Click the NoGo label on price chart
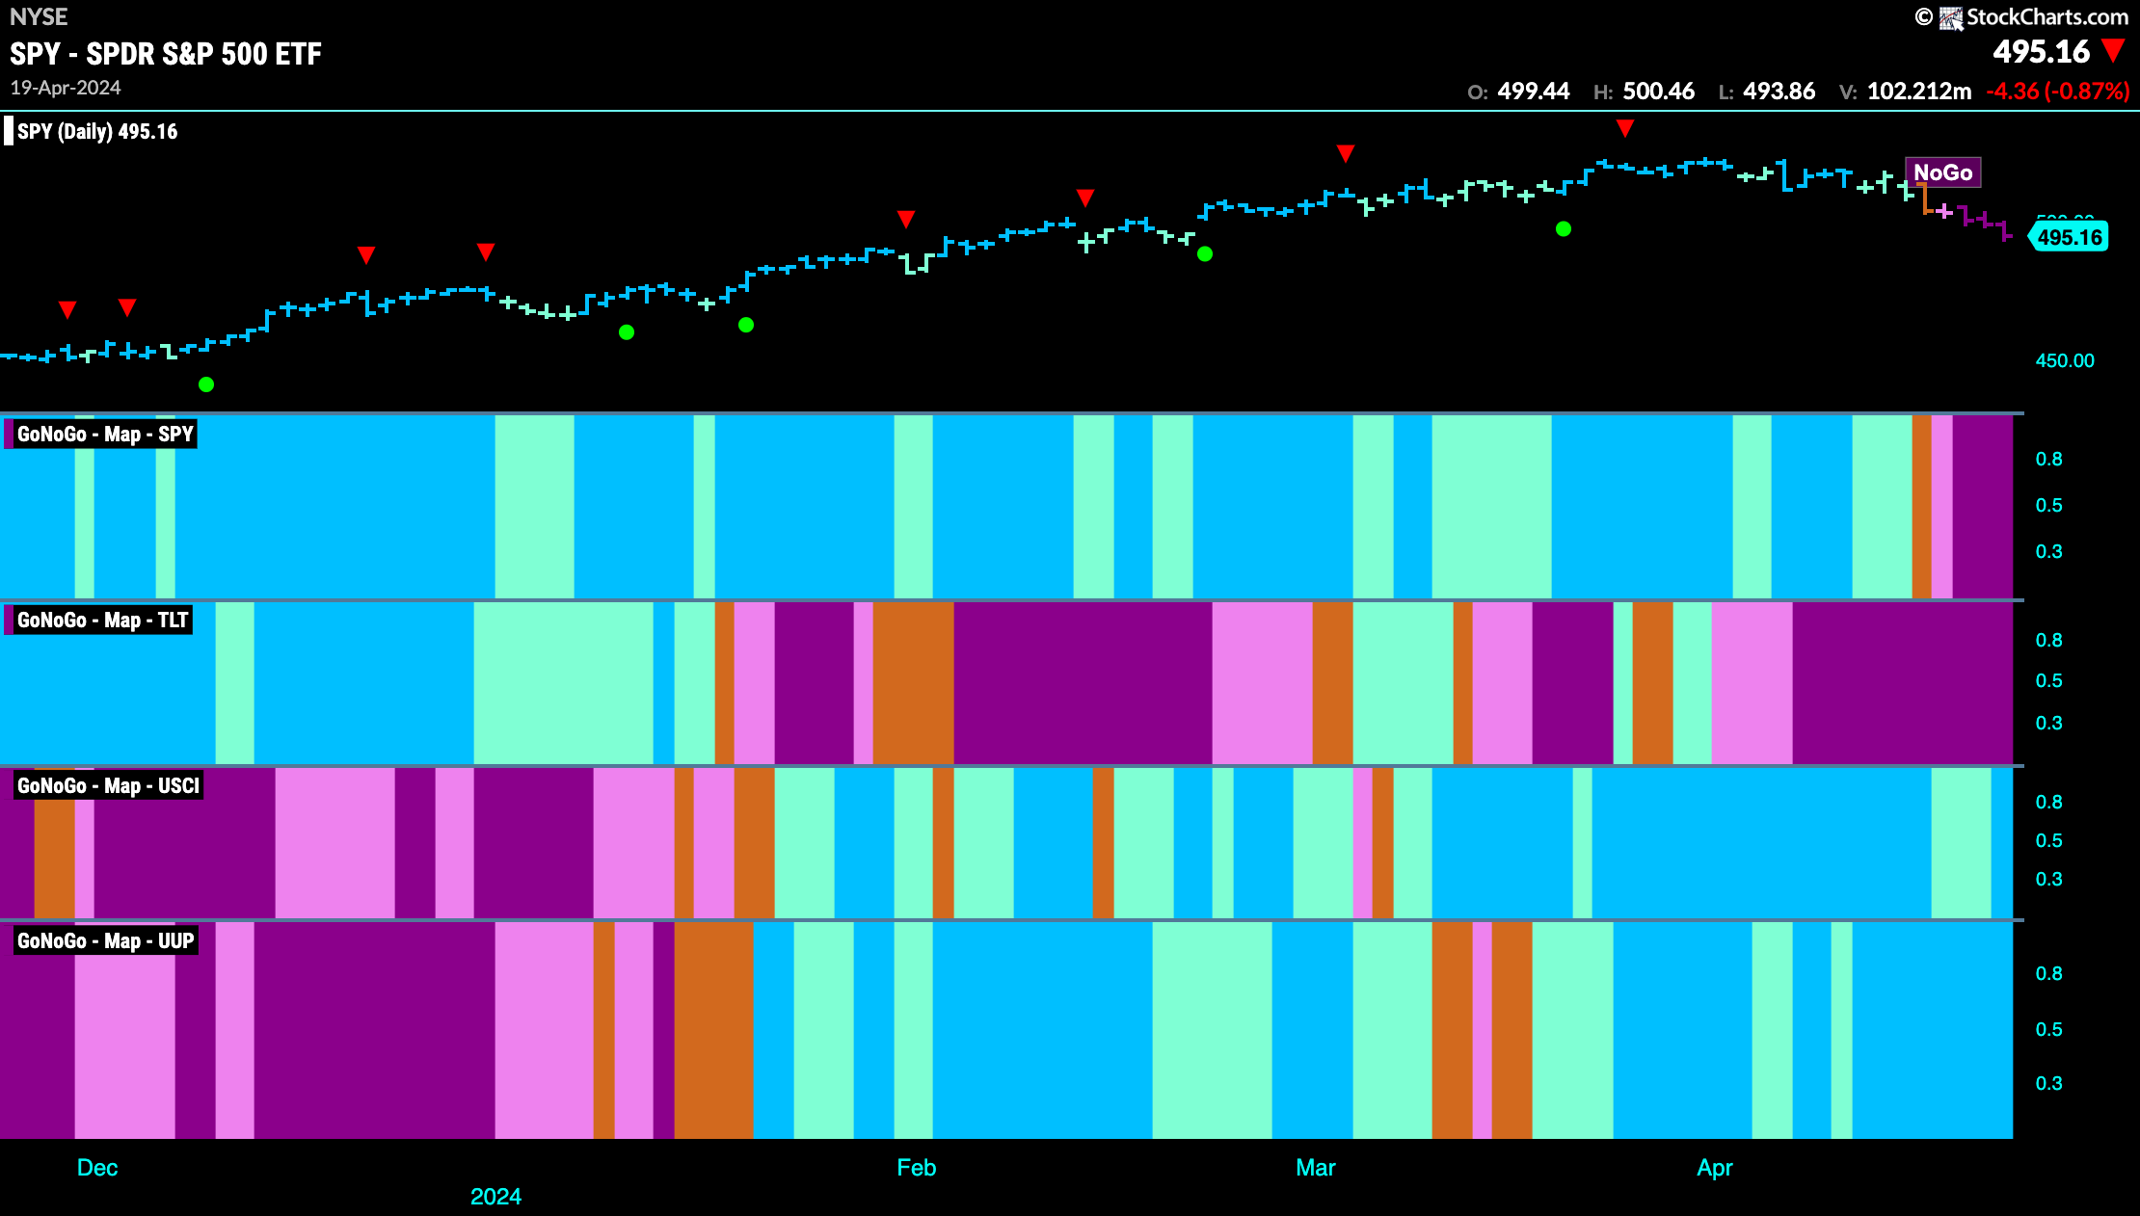2140x1216 pixels. (1942, 172)
